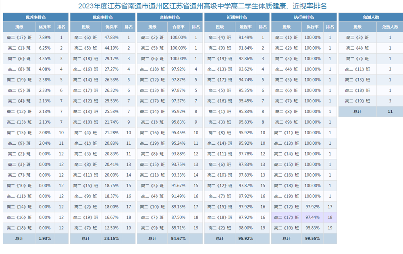Click the 94.67% total in 合格率 table

click(x=179, y=238)
